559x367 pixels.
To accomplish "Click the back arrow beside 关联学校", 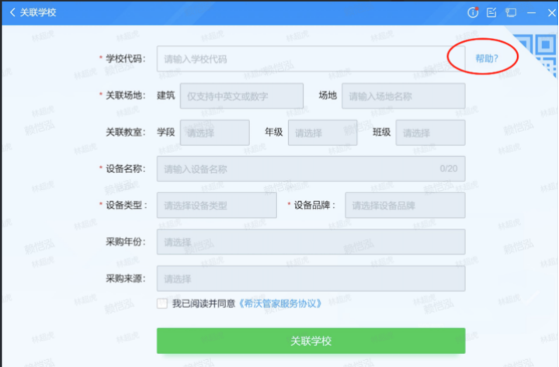I will click(x=12, y=12).
